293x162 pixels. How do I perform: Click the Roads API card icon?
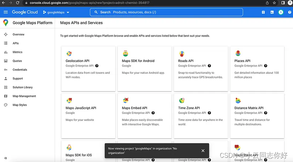pos(182,54)
